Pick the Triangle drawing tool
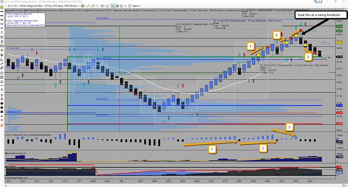The width and height of the screenshot is (348, 187). tap(2, 82)
